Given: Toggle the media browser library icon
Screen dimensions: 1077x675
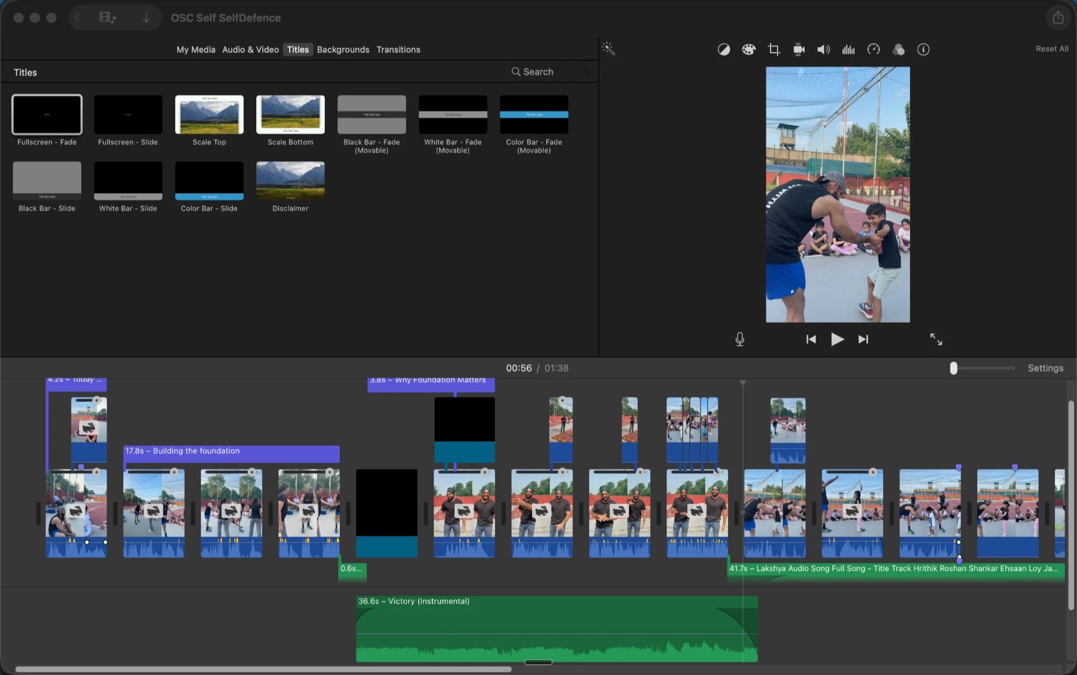Looking at the screenshot, I should point(108,17).
